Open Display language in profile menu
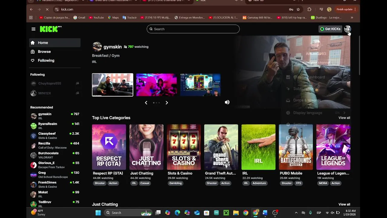 (x=315, y=113)
